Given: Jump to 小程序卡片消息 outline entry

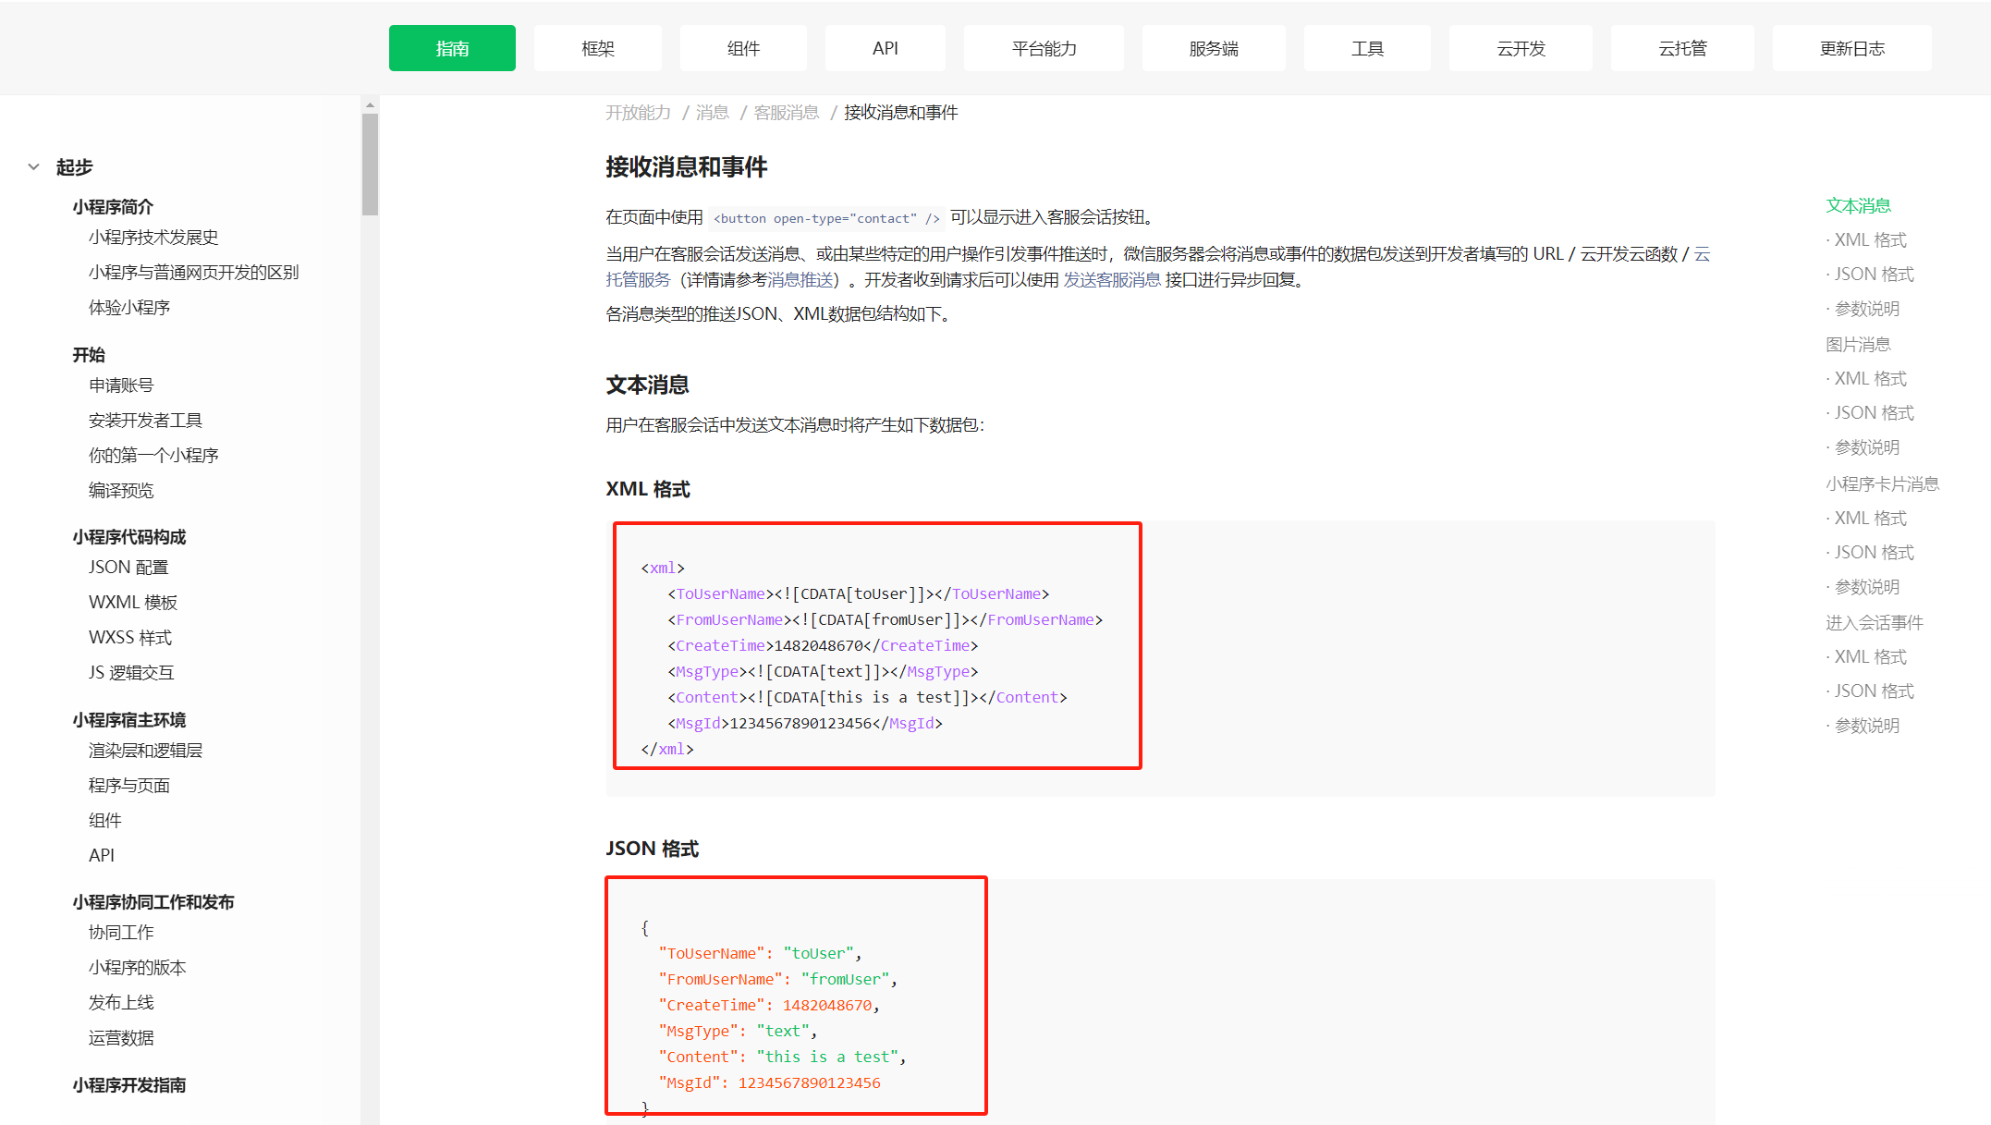Looking at the screenshot, I should (1882, 484).
